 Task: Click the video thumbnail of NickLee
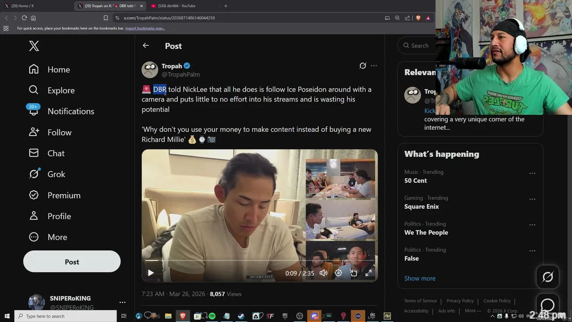tap(260, 216)
